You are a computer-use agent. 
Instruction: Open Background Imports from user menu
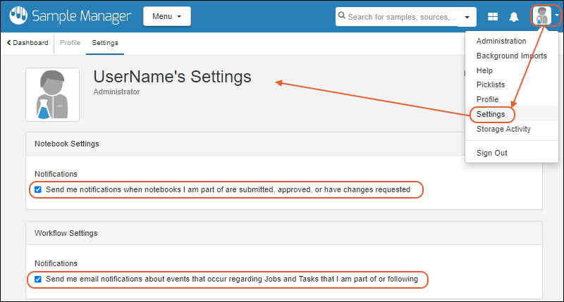(x=511, y=56)
